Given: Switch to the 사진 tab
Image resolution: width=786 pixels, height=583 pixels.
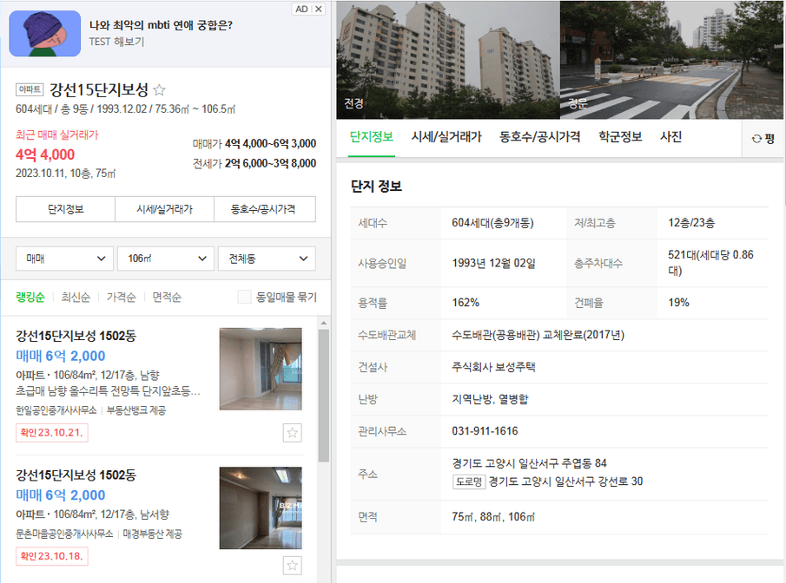Looking at the screenshot, I should pos(670,137).
